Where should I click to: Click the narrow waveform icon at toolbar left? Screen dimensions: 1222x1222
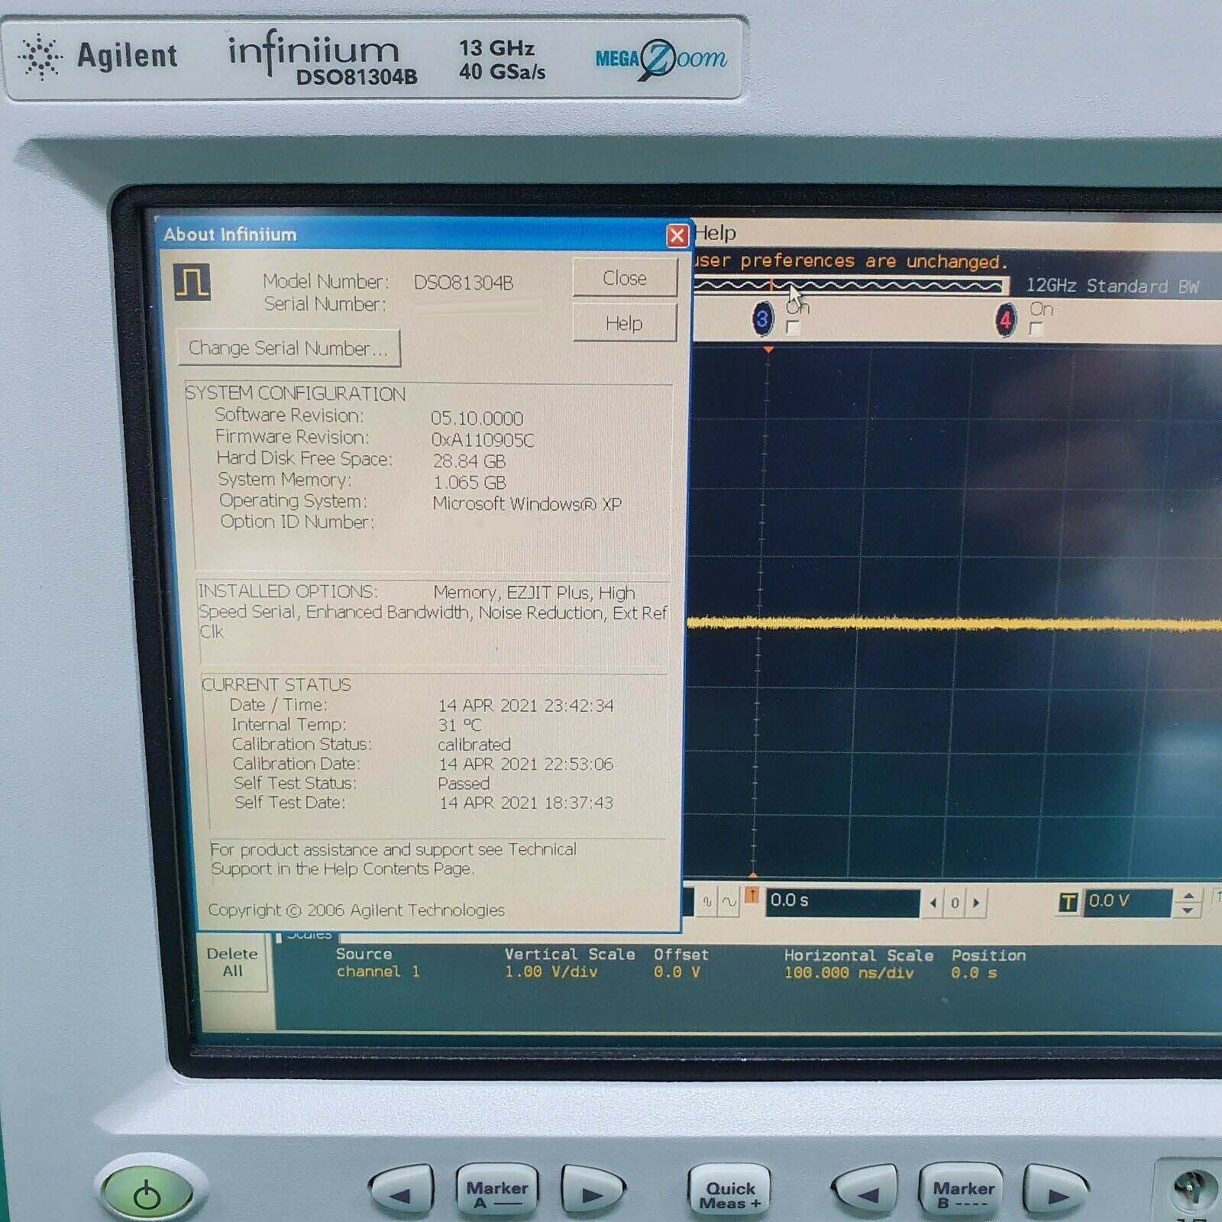pyautogui.click(x=707, y=902)
